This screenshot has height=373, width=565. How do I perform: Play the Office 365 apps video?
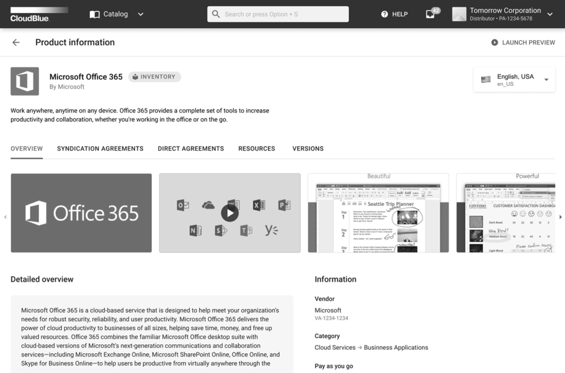click(x=230, y=213)
